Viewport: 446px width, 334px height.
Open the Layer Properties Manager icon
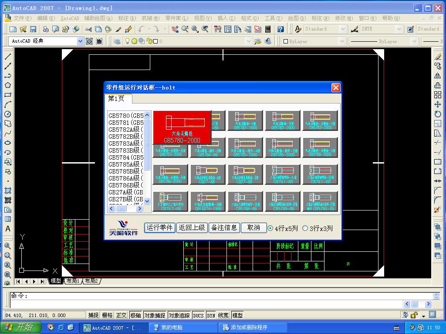117,41
